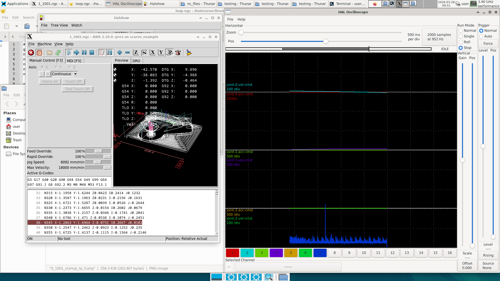Click the Reload file icon

58,53
